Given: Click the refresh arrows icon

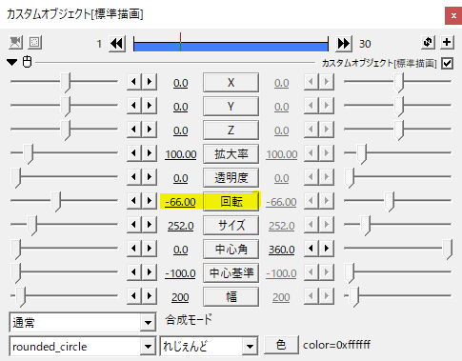Looking at the screenshot, I should (x=428, y=42).
